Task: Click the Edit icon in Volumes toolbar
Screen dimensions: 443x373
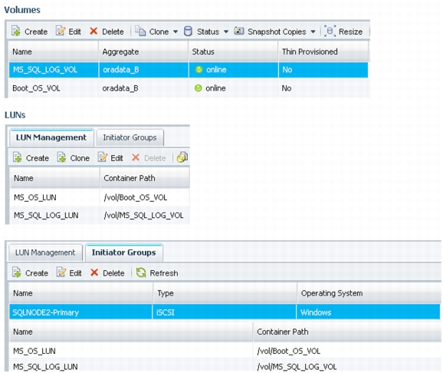Action: point(61,31)
